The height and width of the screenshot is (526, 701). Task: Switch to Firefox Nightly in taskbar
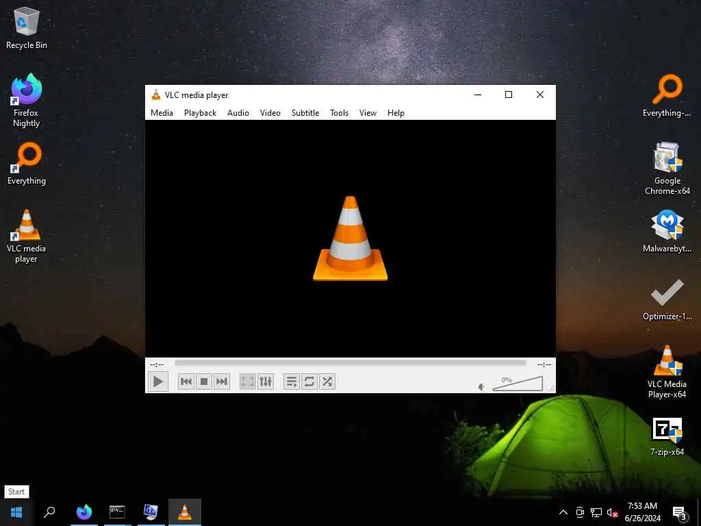[x=84, y=512]
